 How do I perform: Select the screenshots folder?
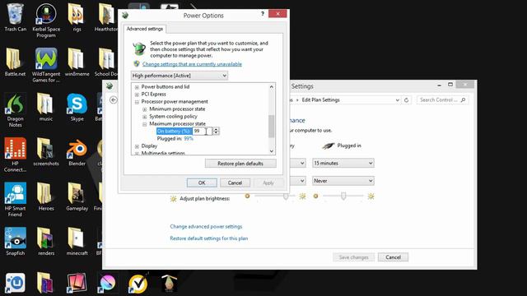coord(46,151)
